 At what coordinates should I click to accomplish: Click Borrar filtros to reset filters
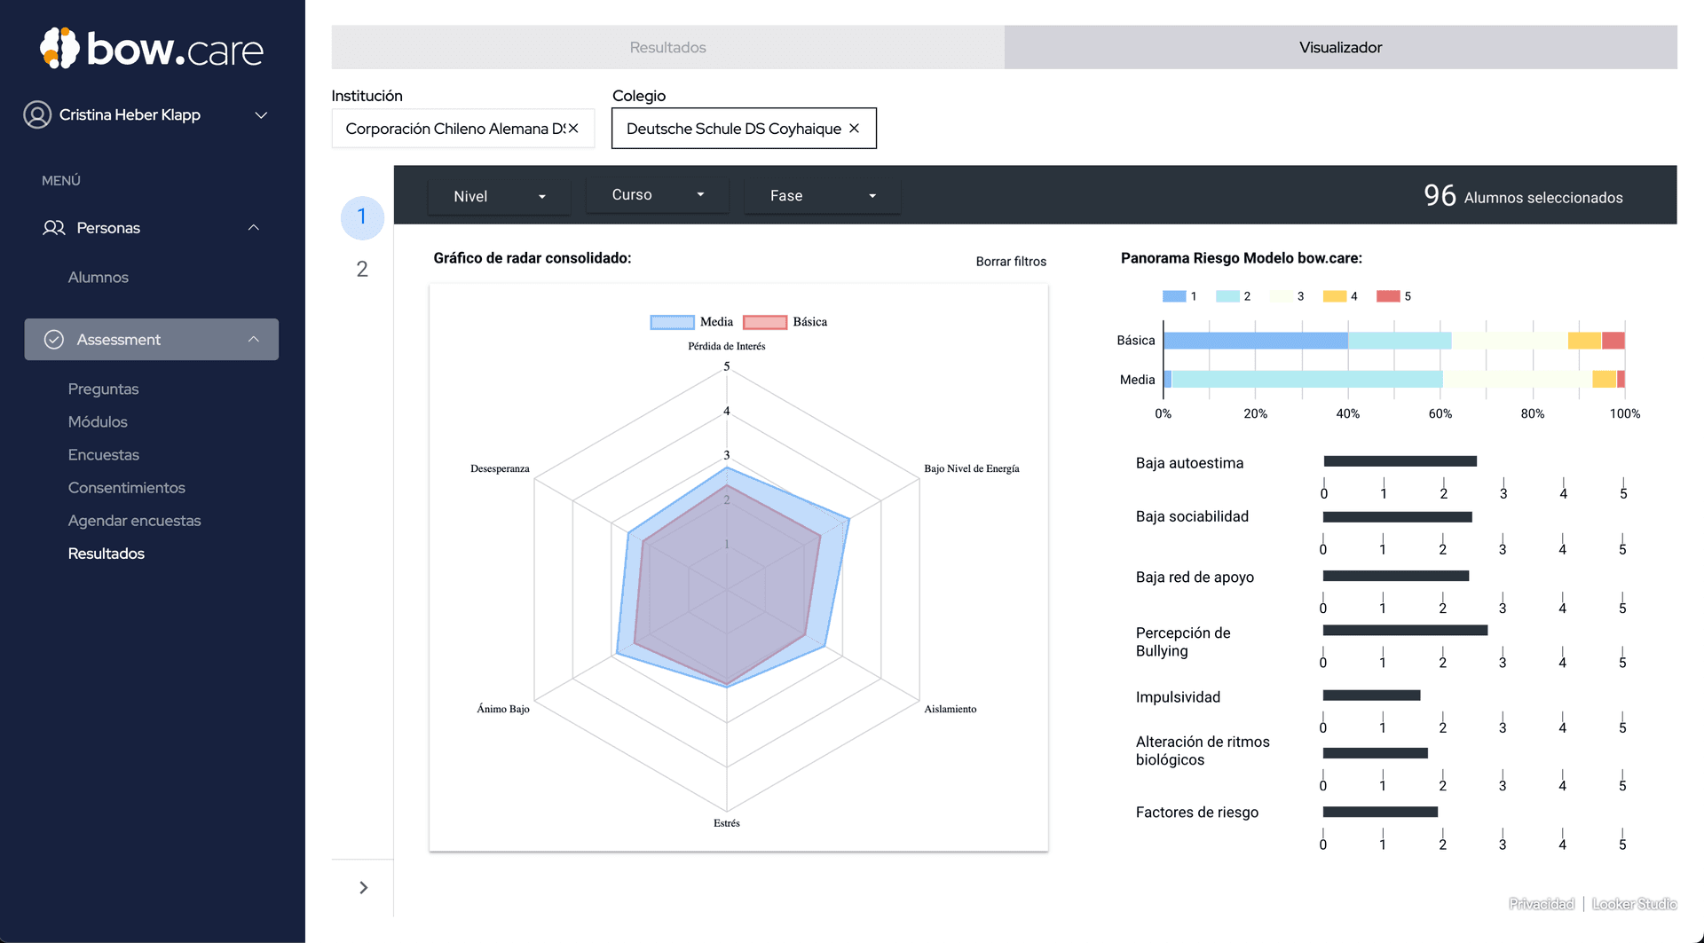click(x=1011, y=262)
